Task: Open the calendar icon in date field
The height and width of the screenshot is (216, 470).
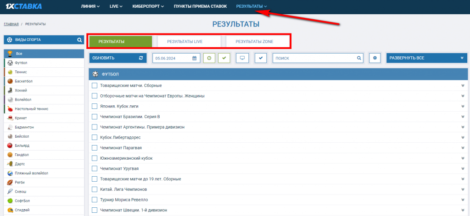Action: click(194, 58)
